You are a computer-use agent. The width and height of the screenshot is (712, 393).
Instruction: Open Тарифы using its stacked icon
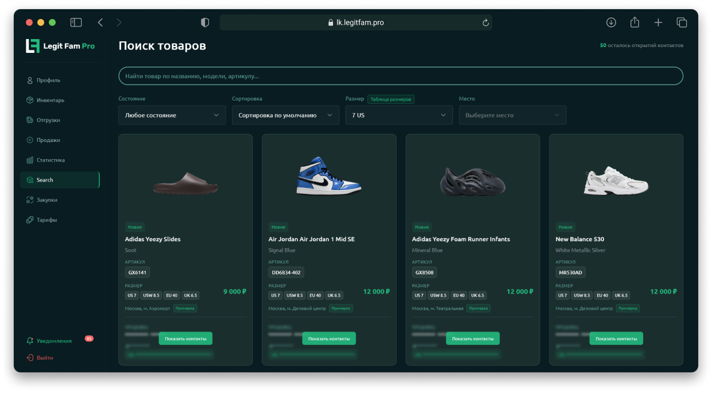[x=28, y=219]
